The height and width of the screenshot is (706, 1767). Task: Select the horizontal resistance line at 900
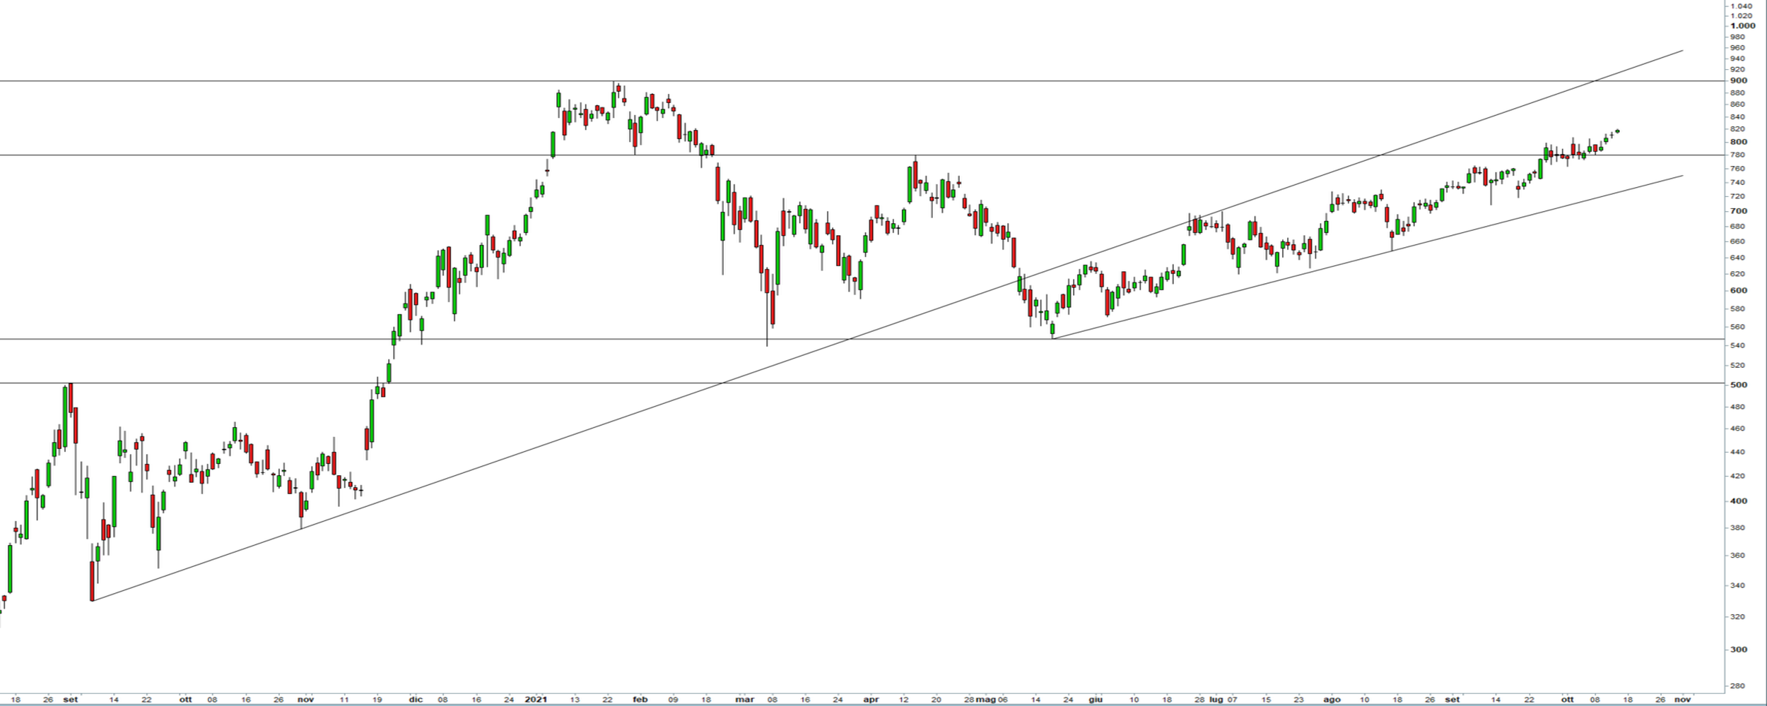click(283, 81)
